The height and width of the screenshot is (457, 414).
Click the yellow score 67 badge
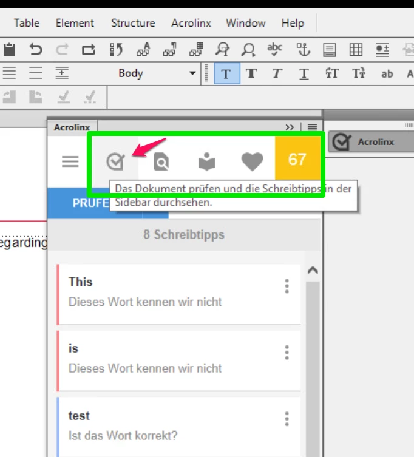click(297, 159)
